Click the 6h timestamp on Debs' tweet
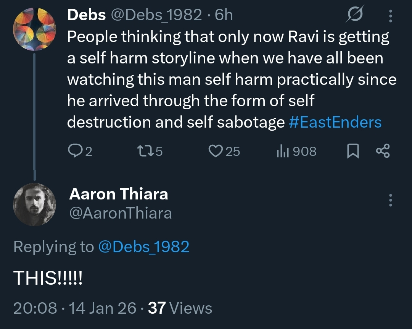The height and width of the screenshot is (329, 412). pyautogui.click(x=224, y=15)
